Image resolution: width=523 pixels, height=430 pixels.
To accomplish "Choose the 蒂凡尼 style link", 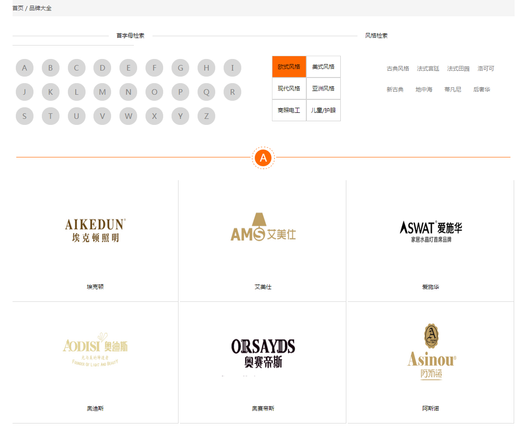I will 453,90.
